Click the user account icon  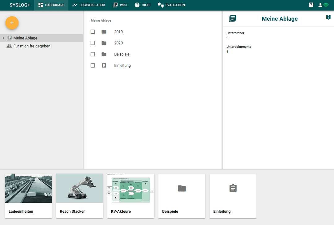pyautogui.click(x=319, y=5)
